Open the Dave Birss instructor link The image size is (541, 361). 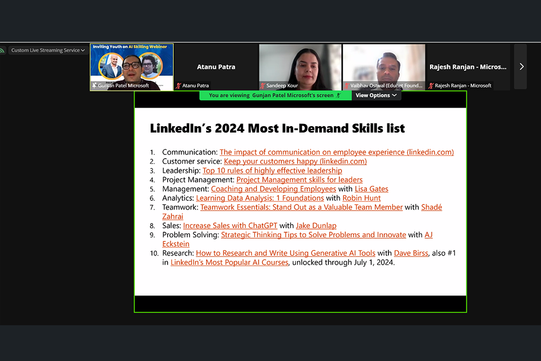[411, 253]
